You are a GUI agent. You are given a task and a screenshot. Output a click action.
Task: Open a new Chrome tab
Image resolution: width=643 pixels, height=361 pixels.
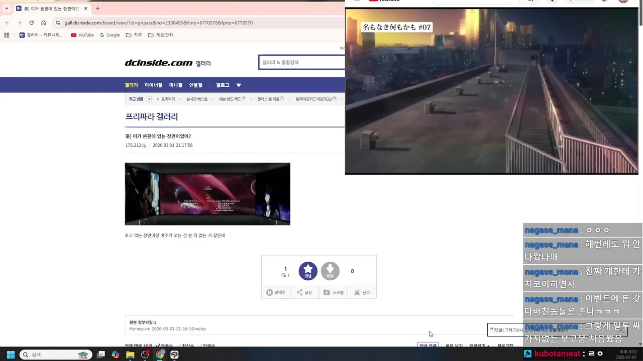pyautogui.click(x=97, y=9)
